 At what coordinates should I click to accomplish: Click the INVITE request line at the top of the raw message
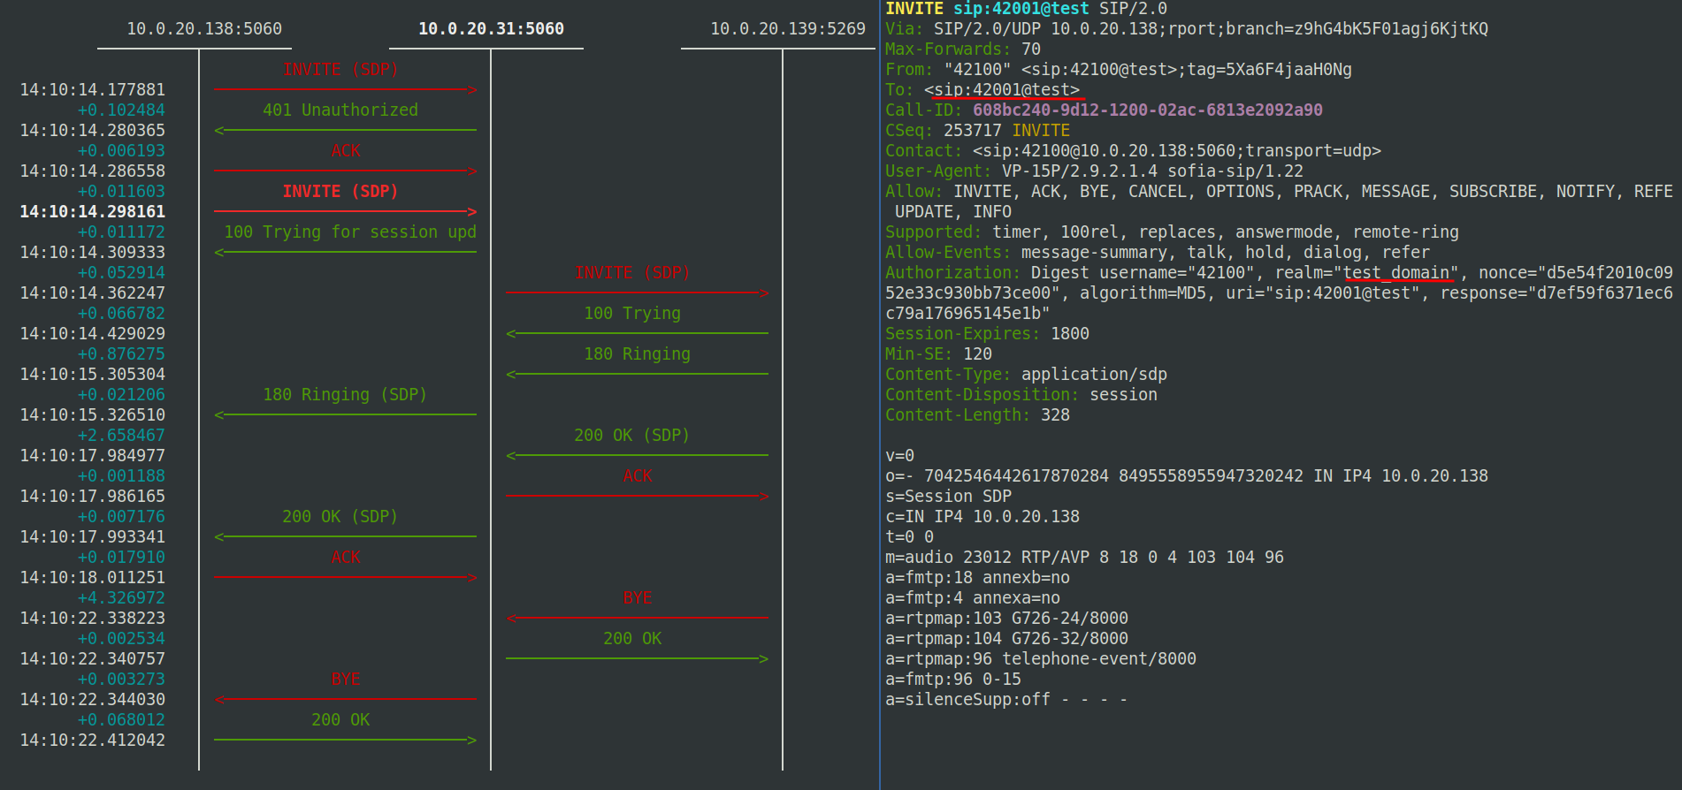(1026, 9)
